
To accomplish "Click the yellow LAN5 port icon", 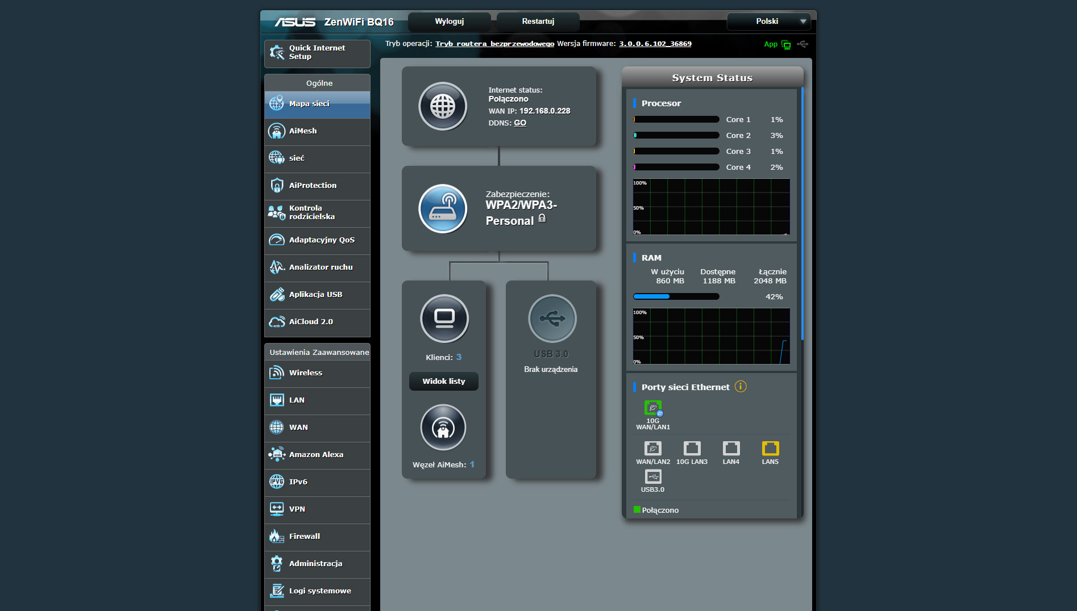I will (x=770, y=449).
